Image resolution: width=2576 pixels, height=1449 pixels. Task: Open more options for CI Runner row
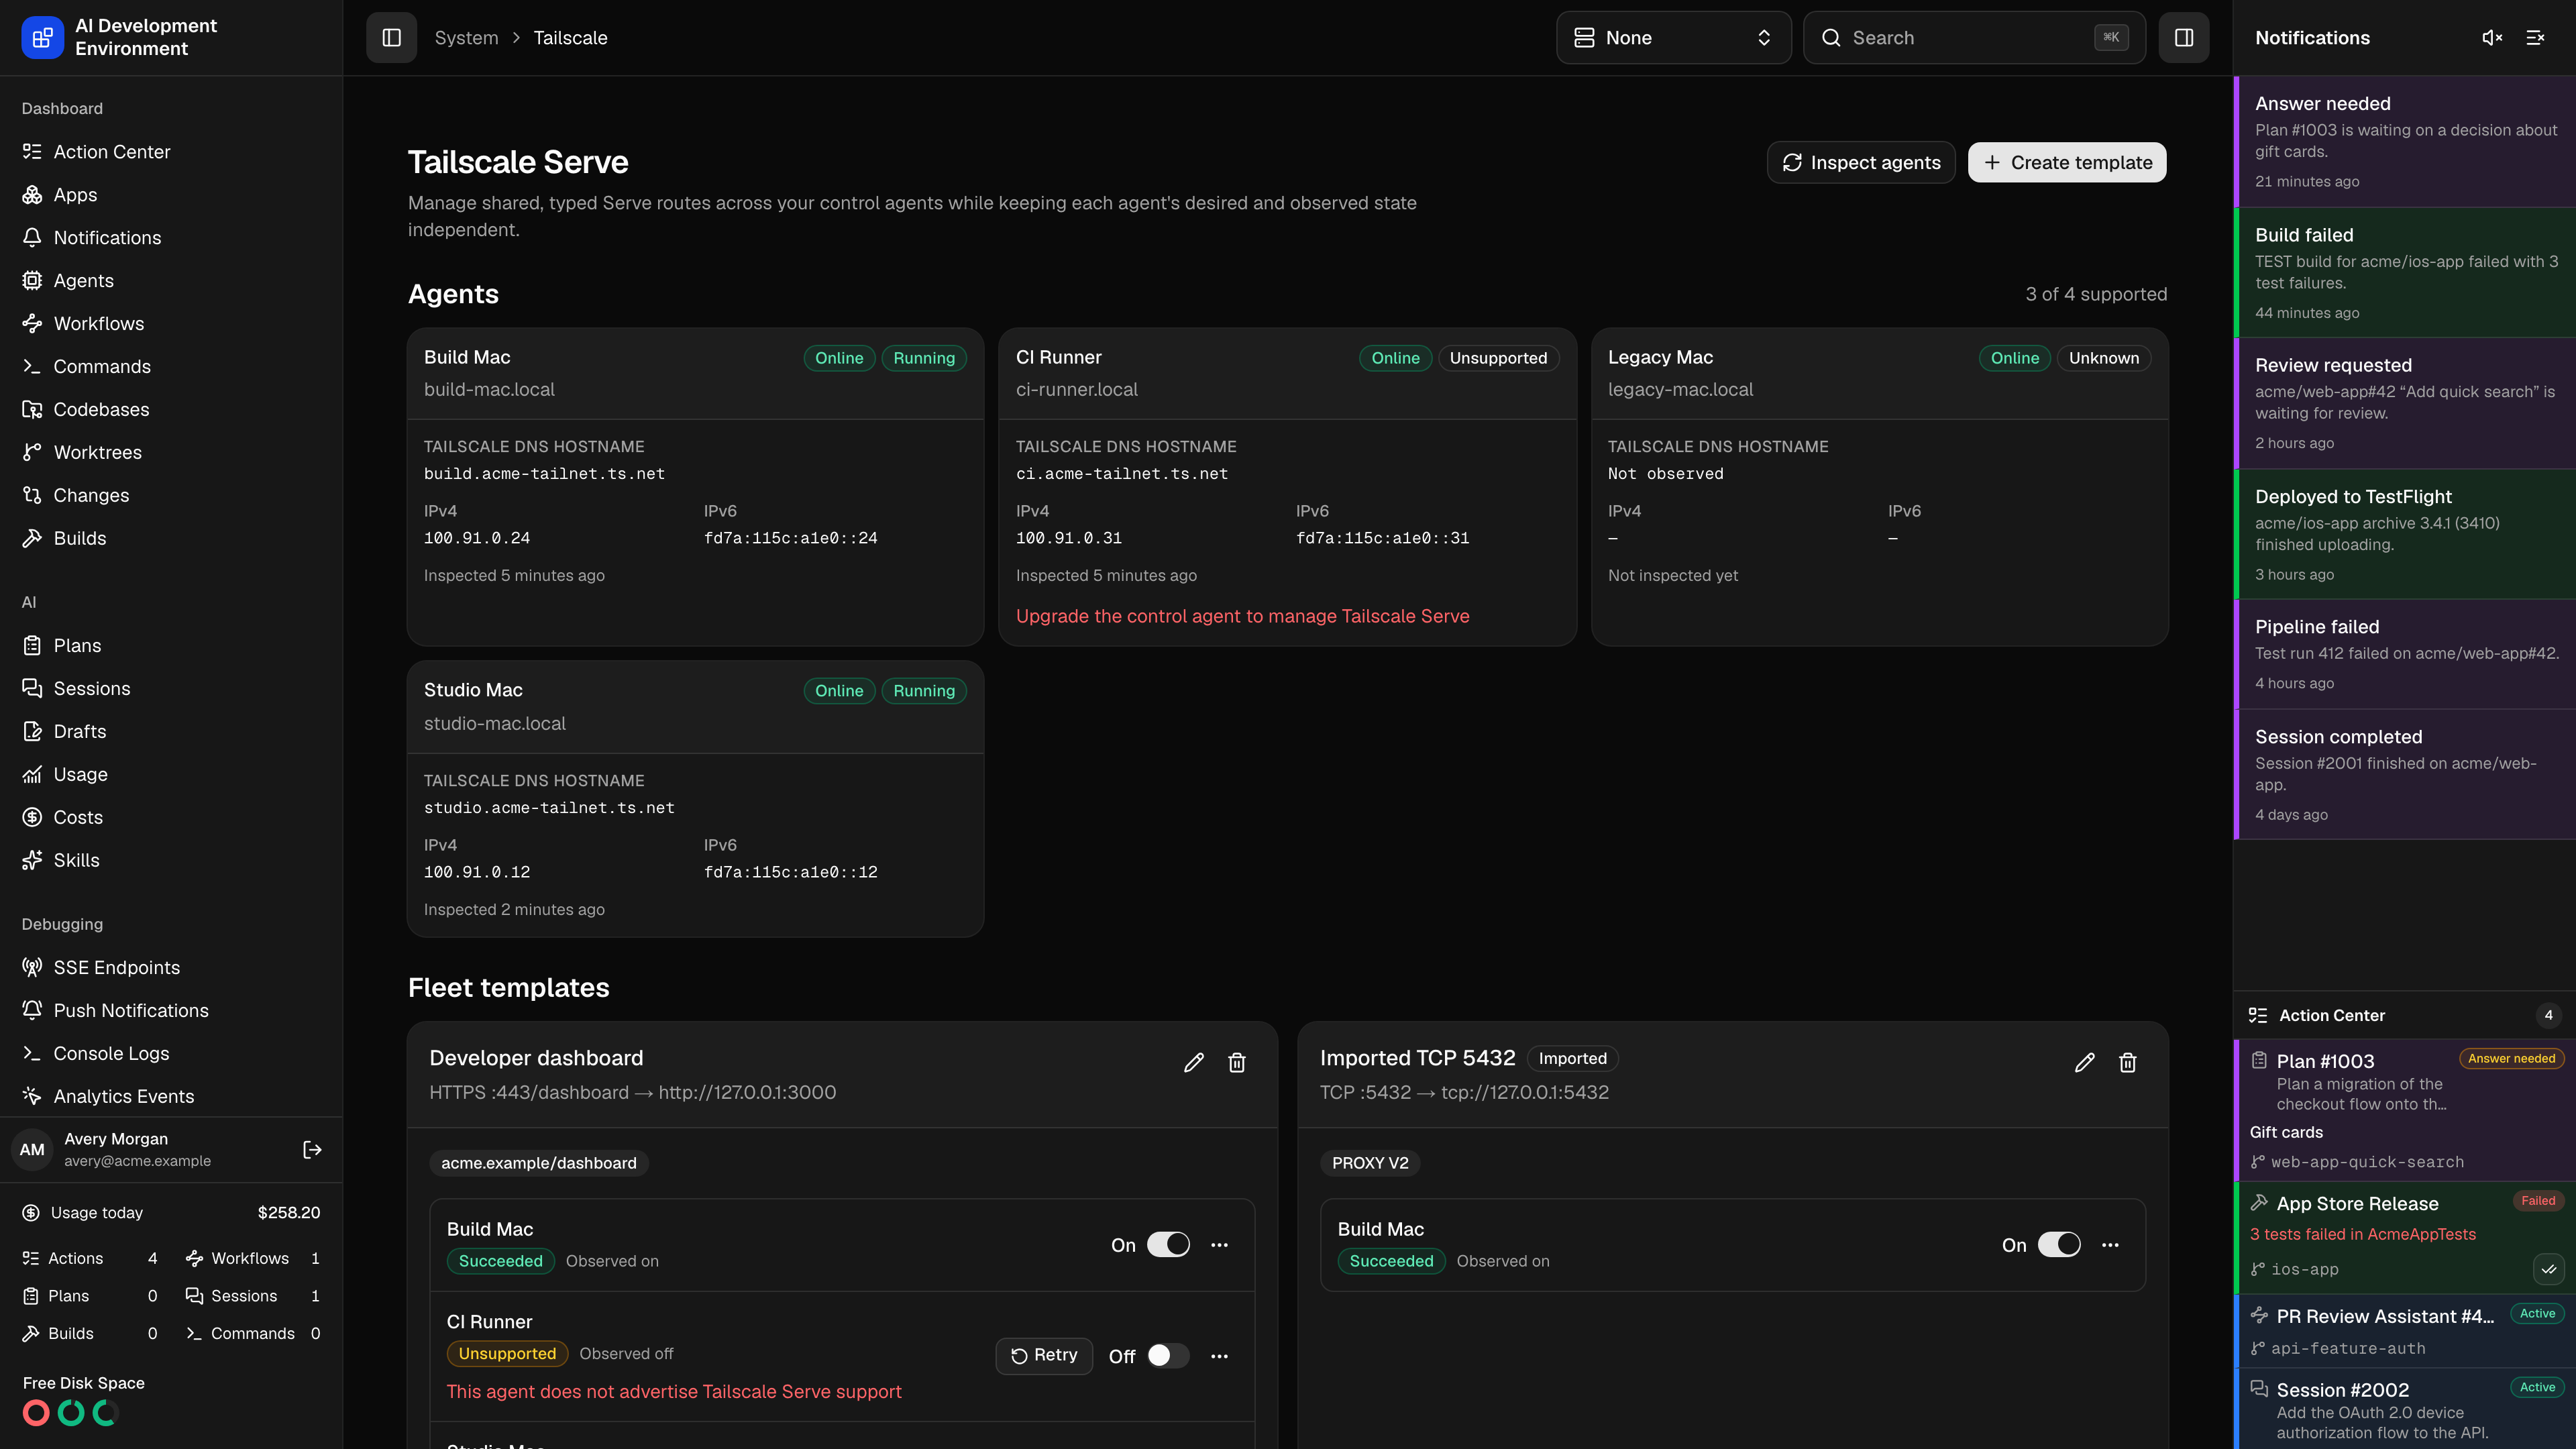1219,1356
